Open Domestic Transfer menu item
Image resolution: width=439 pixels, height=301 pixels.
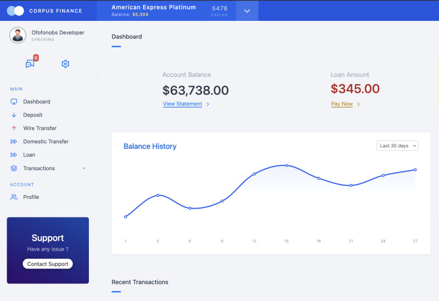[46, 142]
